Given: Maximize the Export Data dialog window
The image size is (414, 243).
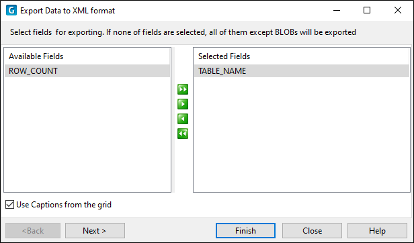Looking at the screenshot, I should (367, 11).
